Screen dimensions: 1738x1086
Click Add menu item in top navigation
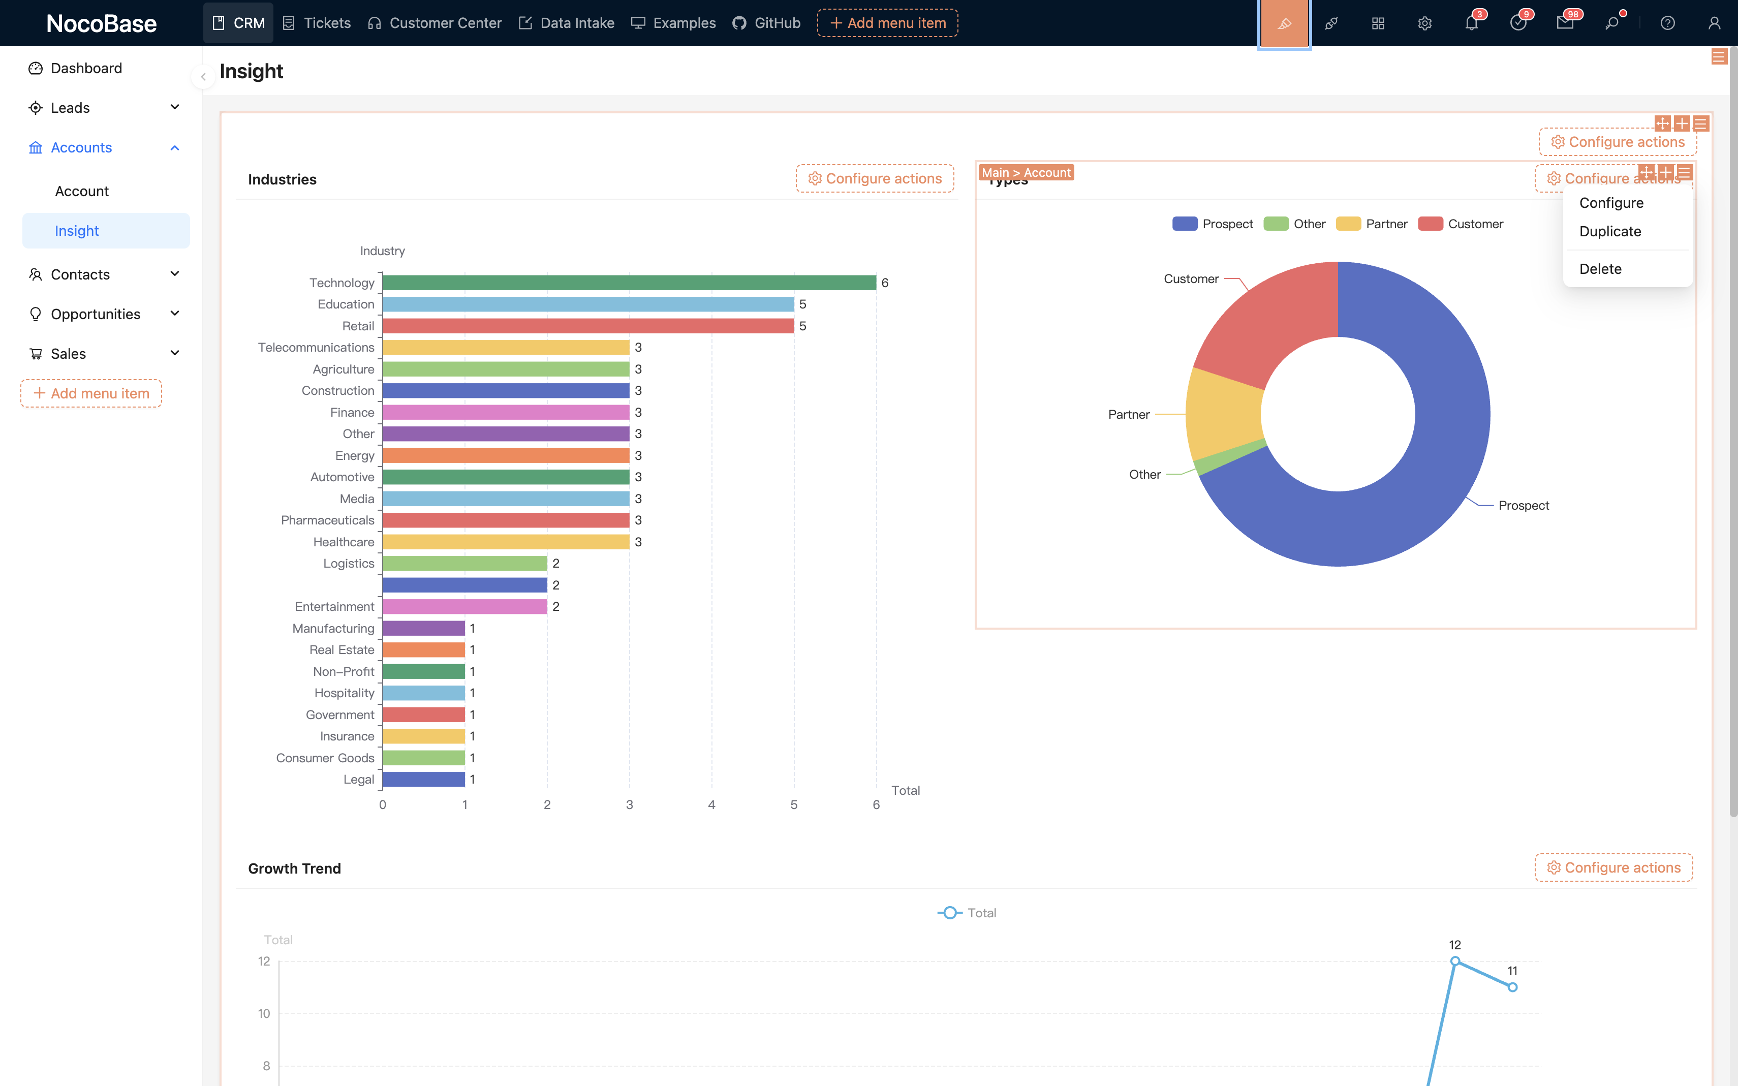888,23
